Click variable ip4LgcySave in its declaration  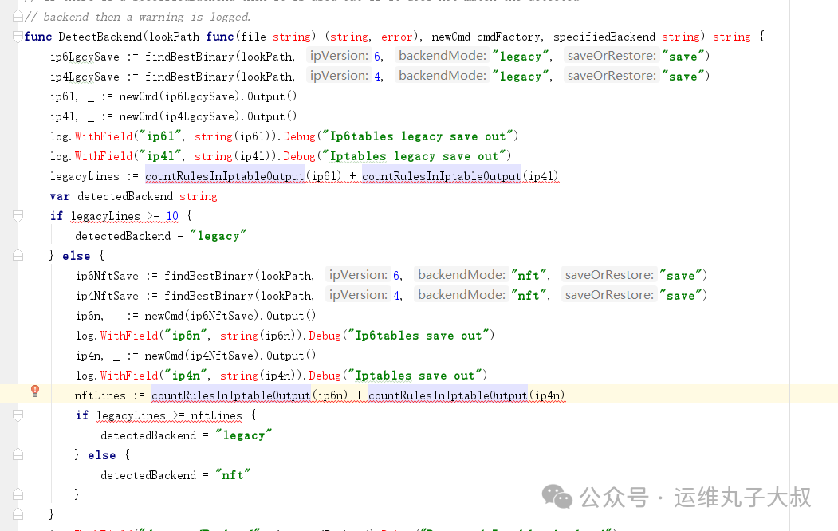pyautogui.click(x=85, y=77)
